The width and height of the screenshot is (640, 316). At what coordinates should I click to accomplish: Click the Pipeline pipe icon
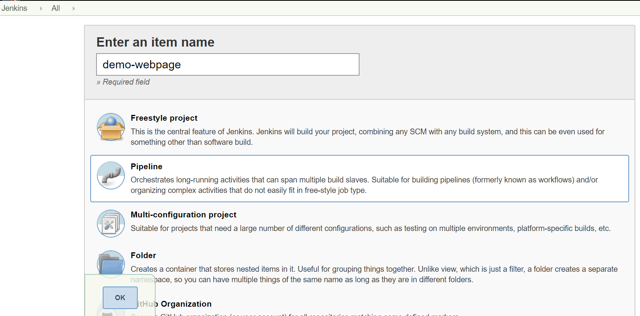111,175
